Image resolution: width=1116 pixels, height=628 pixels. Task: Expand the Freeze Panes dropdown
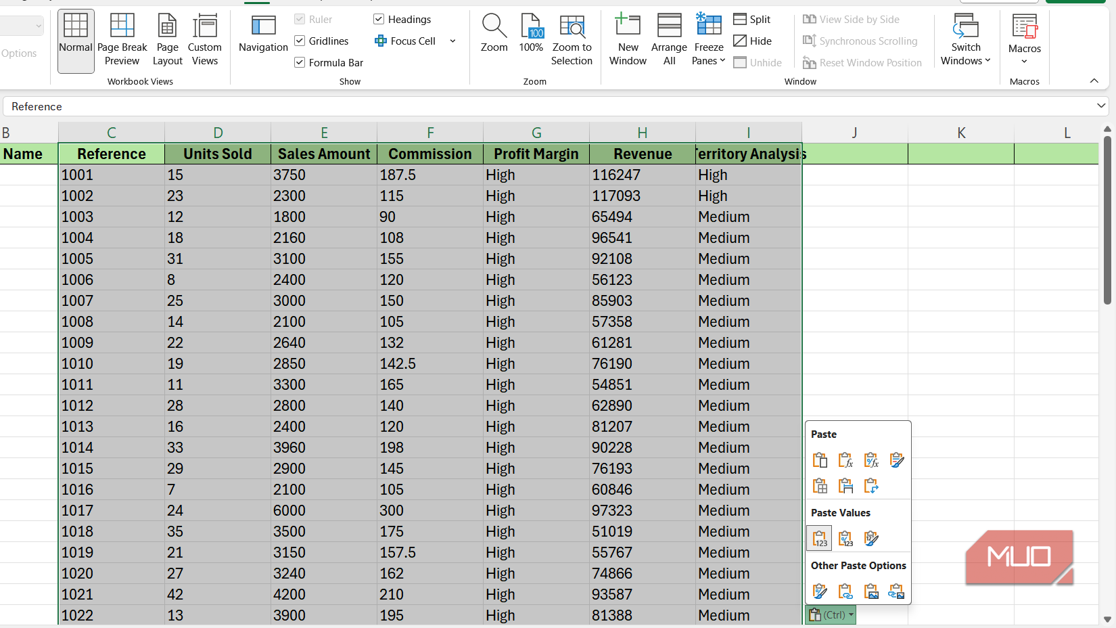(709, 41)
